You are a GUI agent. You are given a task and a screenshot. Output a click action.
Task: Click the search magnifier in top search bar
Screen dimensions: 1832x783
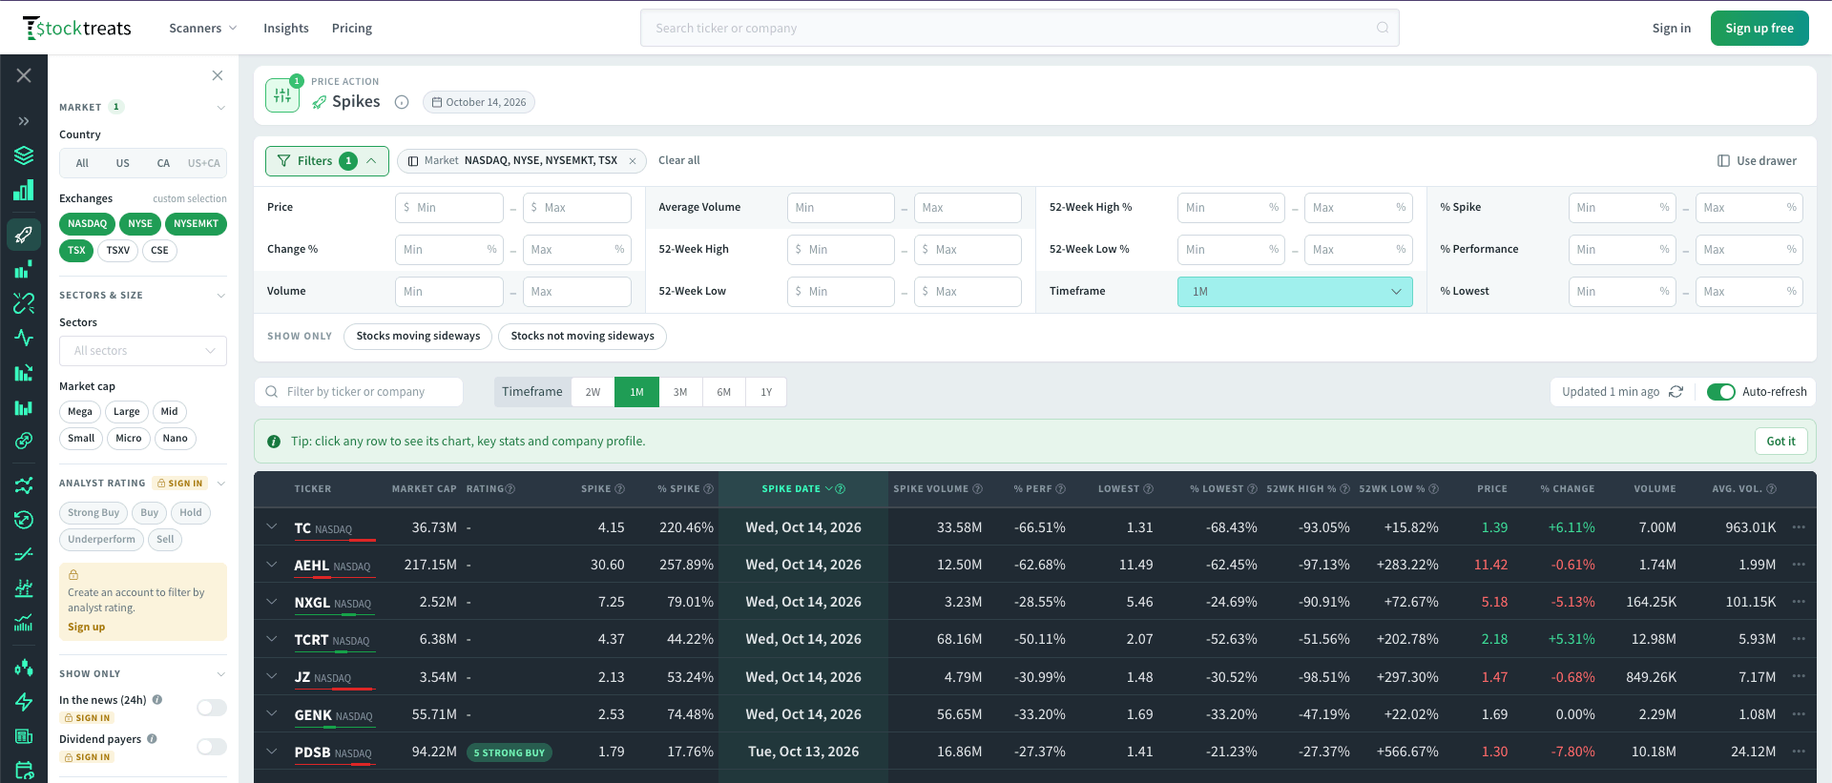(1383, 28)
